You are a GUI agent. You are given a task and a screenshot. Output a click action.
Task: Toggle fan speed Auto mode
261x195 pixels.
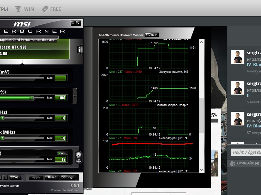point(62,153)
